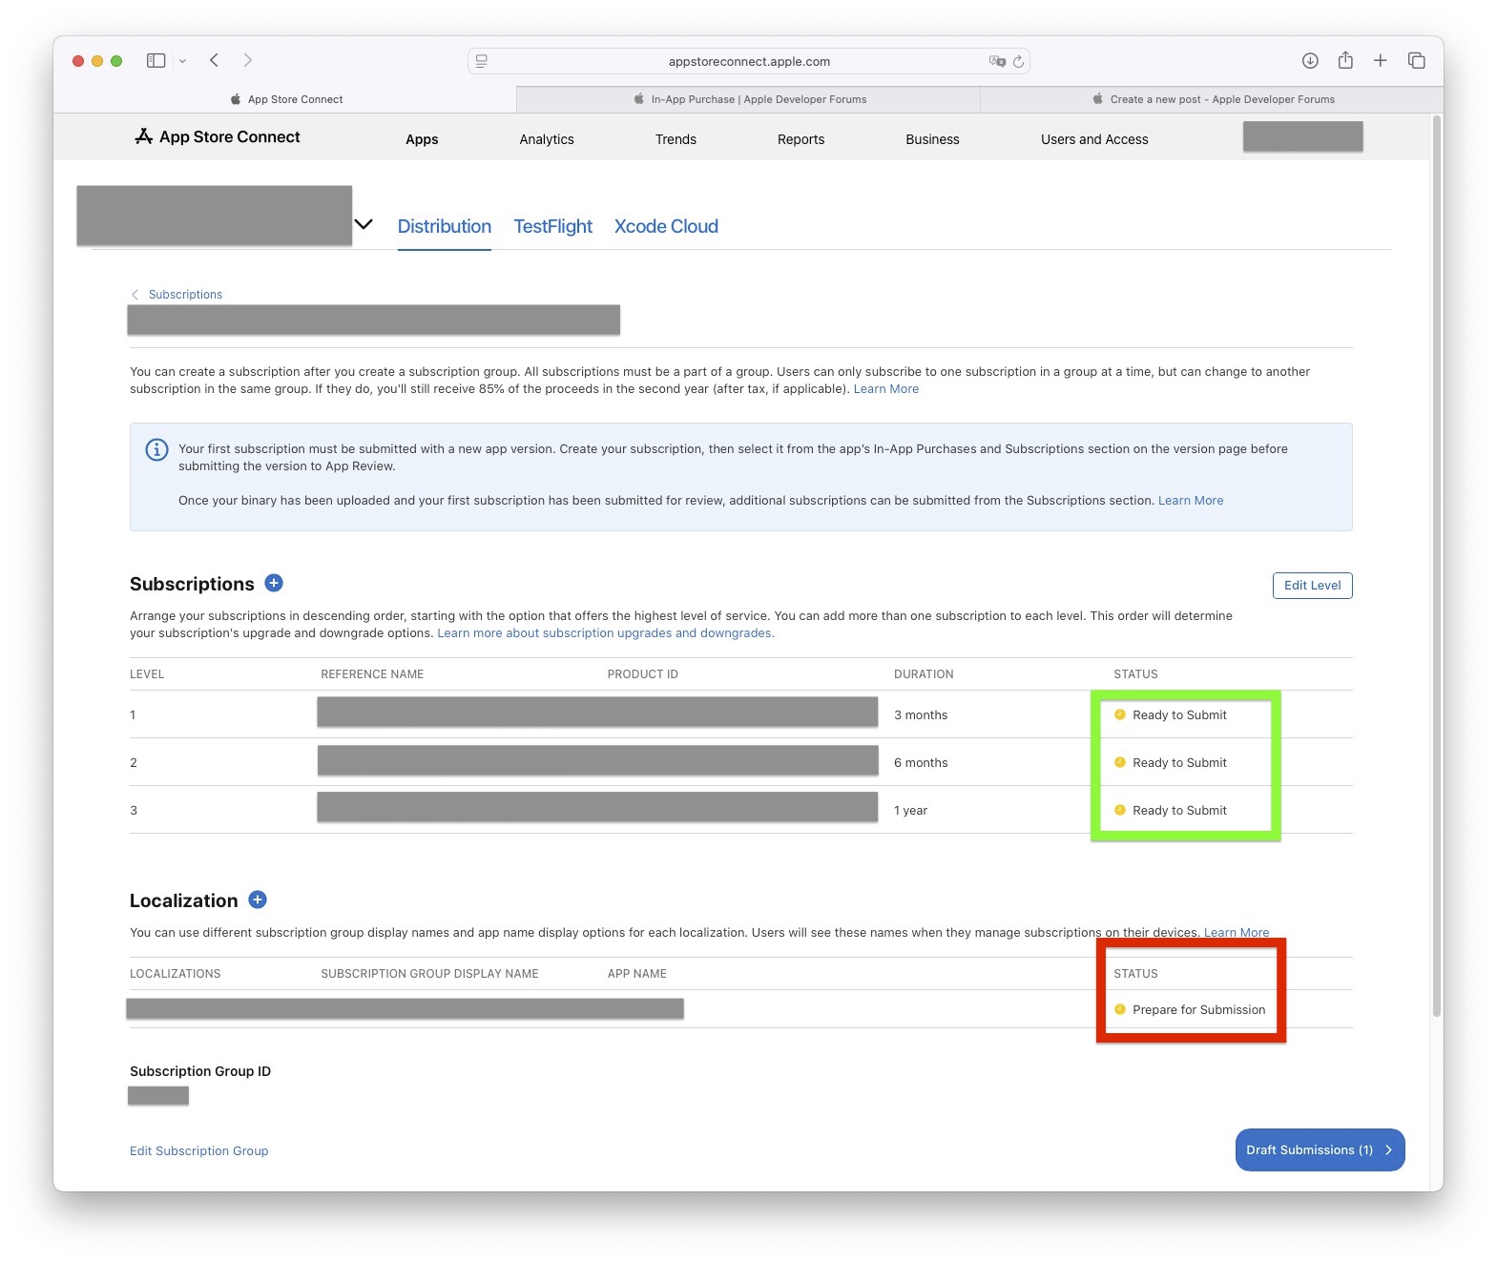Add a localization with plus icon
The width and height of the screenshot is (1497, 1262).
click(x=258, y=900)
